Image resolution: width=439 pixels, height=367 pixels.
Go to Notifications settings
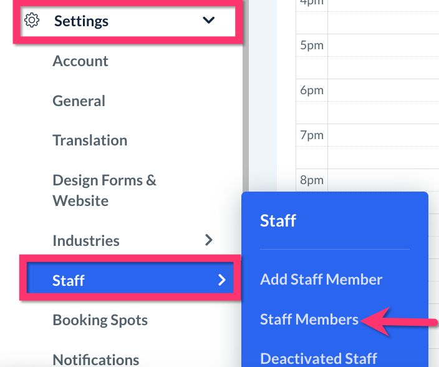95,359
